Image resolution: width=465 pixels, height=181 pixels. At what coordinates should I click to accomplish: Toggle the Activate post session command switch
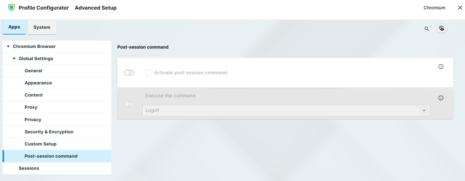[x=129, y=73]
